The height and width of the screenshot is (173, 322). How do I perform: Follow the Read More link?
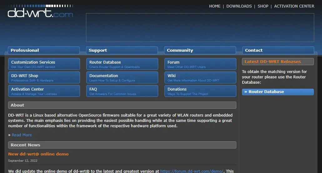click(22, 135)
